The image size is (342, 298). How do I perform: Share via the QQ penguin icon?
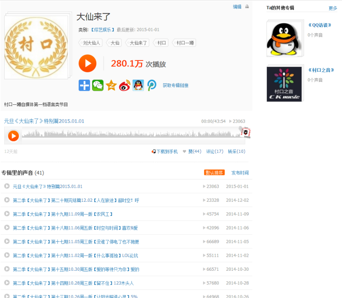(x=138, y=85)
